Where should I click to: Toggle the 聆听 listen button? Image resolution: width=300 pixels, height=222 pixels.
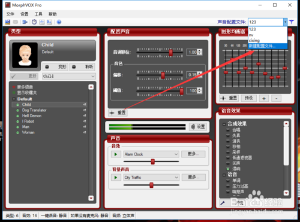click(82, 67)
